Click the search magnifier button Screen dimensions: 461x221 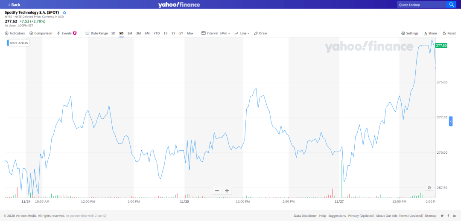[x=452, y=5]
